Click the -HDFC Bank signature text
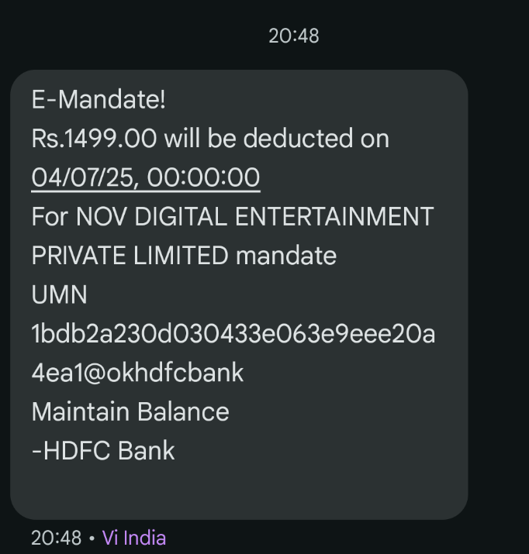Viewport: 529px width, 554px height. tap(103, 451)
